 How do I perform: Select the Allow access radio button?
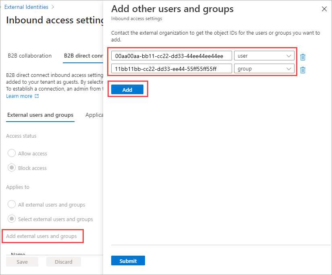pos(12,153)
